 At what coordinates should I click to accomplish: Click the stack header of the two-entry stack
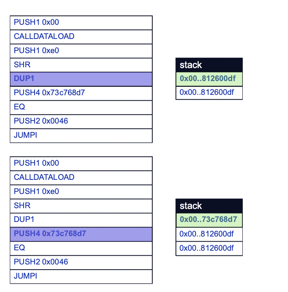[209, 65]
